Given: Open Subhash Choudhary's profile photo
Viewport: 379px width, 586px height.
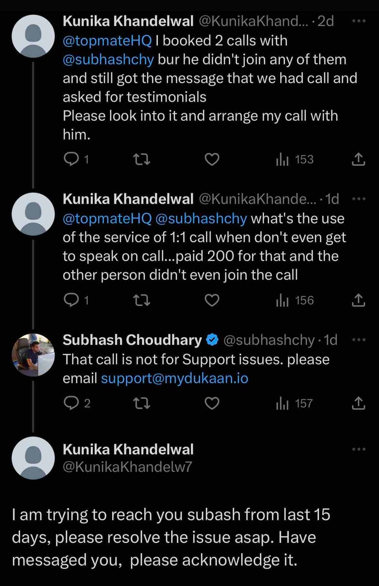Looking at the screenshot, I should pyautogui.click(x=33, y=355).
